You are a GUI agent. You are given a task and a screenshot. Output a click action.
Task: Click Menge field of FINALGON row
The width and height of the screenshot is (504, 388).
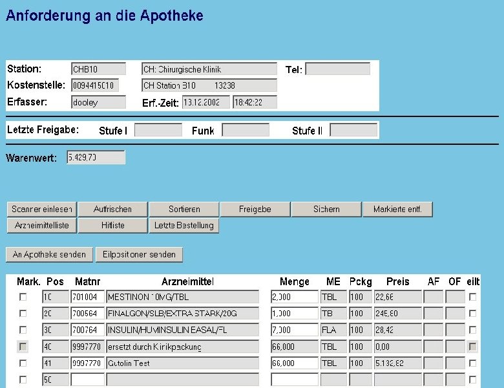295,314
